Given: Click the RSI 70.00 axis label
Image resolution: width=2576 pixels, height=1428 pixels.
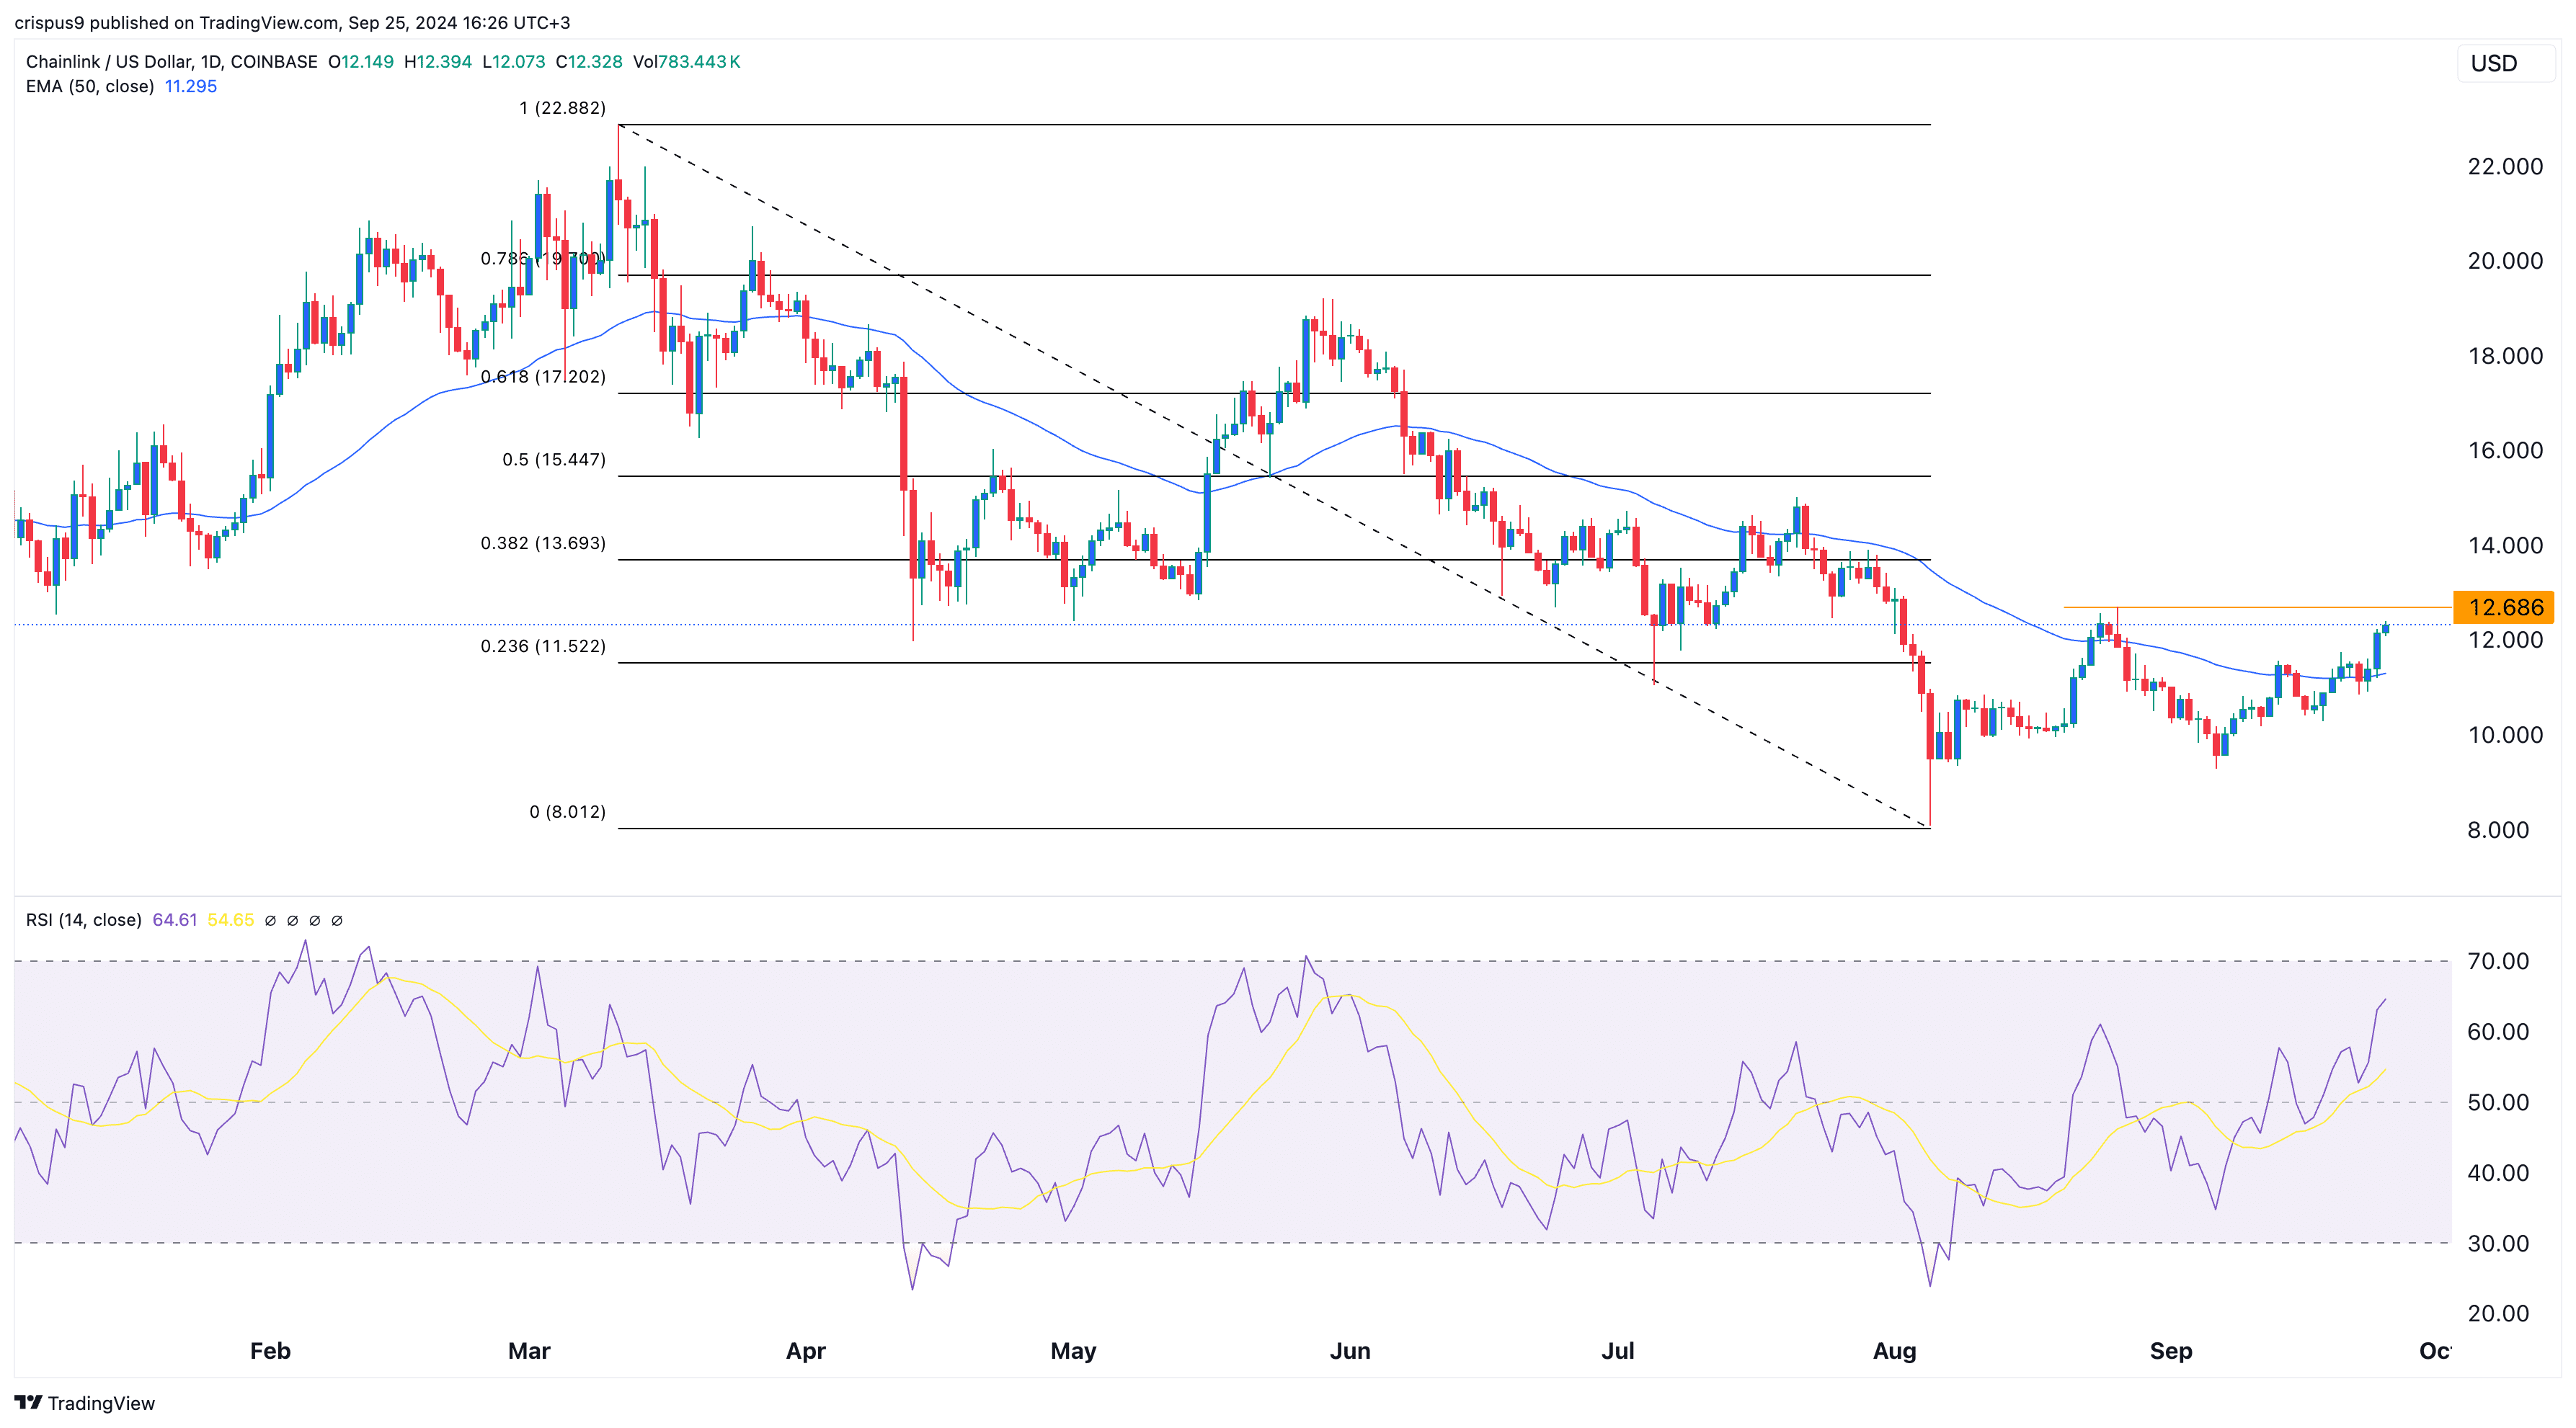Looking at the screenshot, I should tap(2498, 961).
